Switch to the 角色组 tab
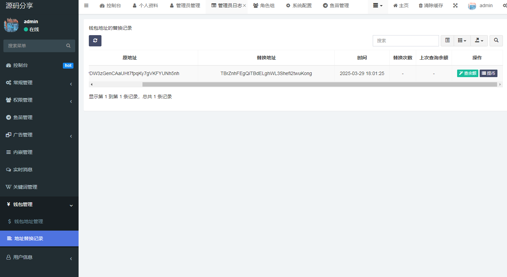 pos(264,6)
